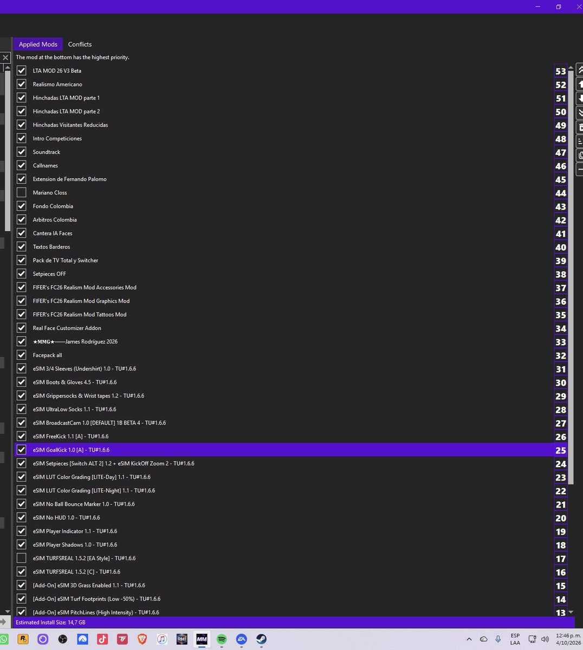
Task: Disable the eSIM No HUD 1.0 checkbox
Action: (x=22, y=517)
